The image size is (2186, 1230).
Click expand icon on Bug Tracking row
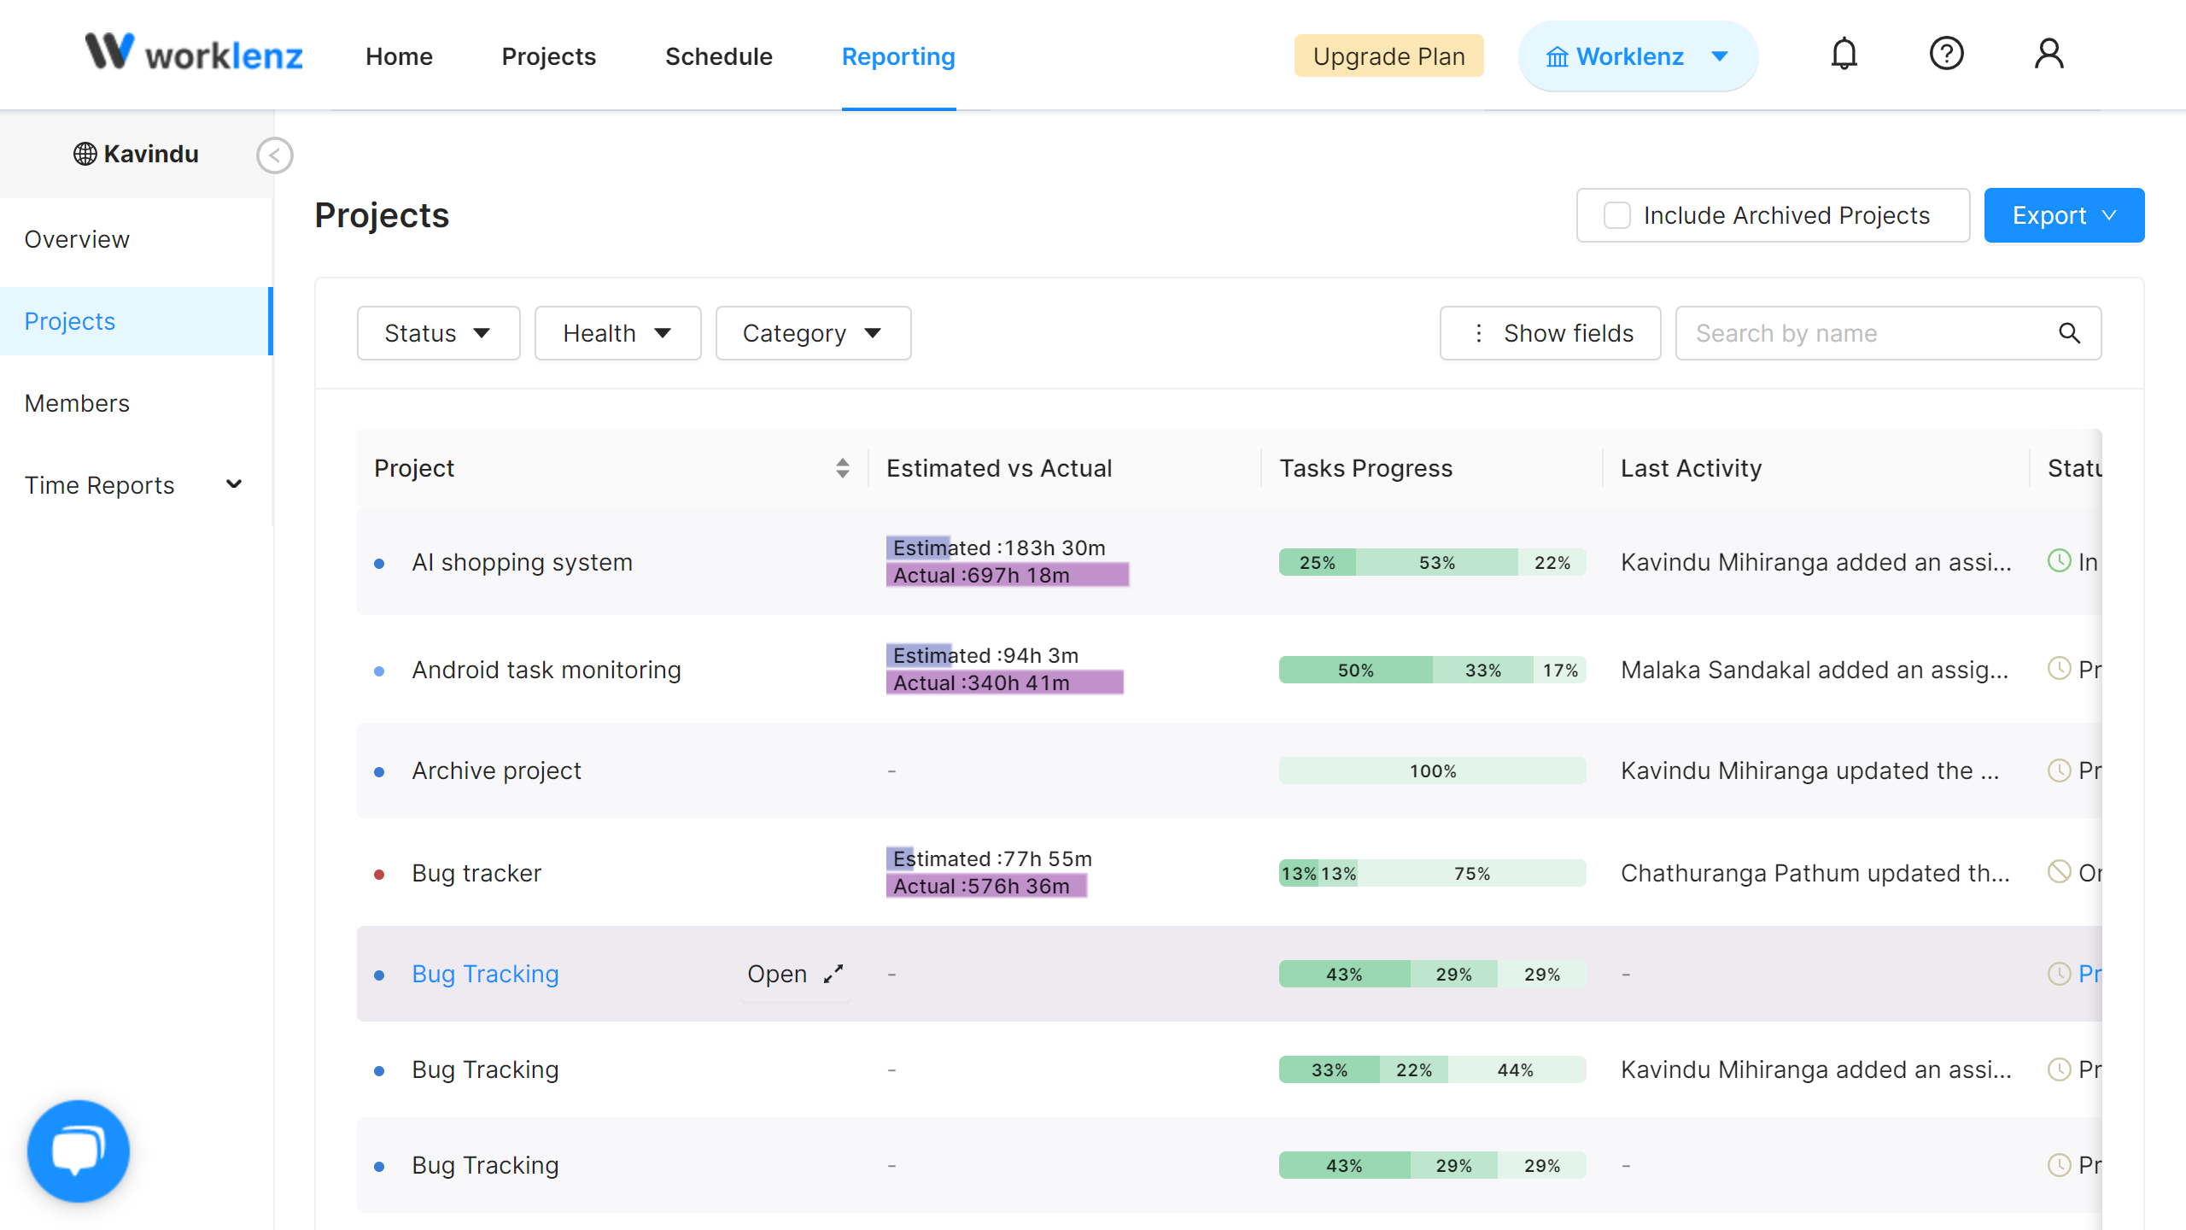[833, 974]
